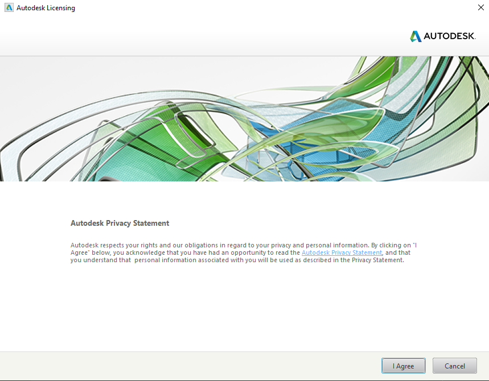Click the Autodesk app icon in title bar

click(9, 7)
